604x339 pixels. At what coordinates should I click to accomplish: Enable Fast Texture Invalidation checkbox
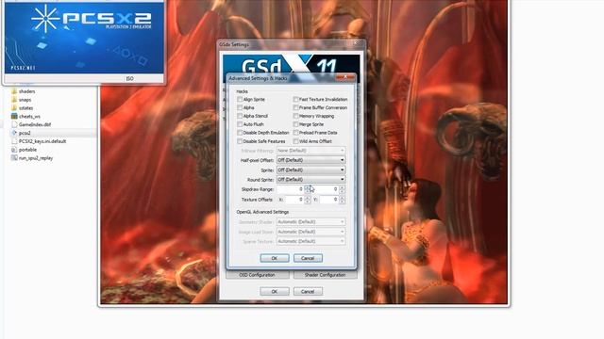(x=295, y=99)
